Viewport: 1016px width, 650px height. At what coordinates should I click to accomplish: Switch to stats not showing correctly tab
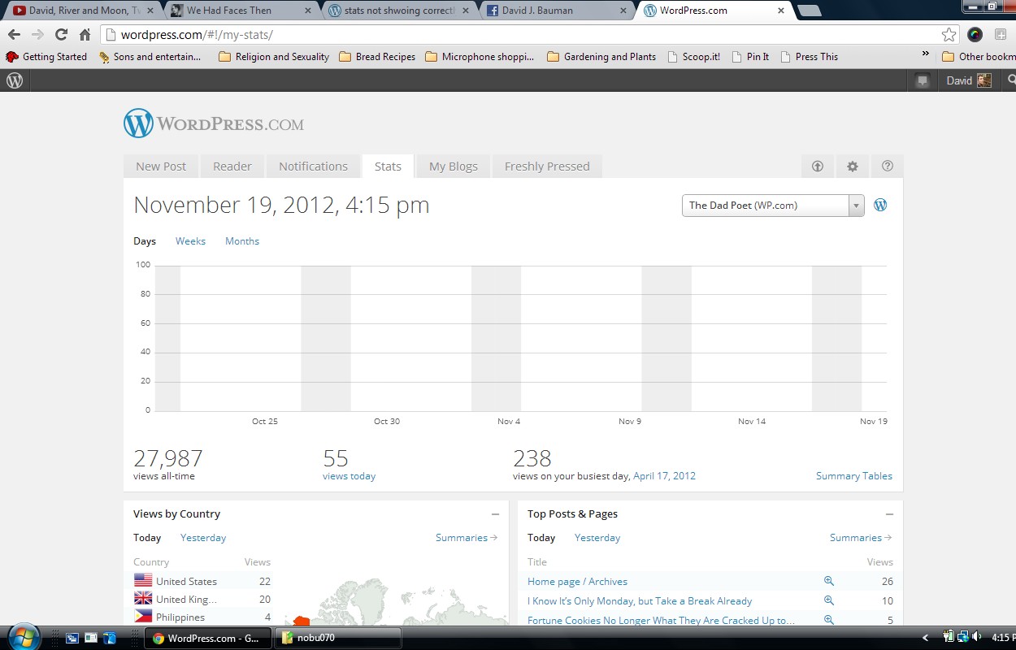(397, 11)
